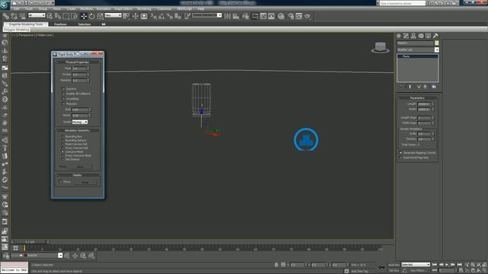Click the Set Key key icon
488x274 pixels.
coord(381,267)
